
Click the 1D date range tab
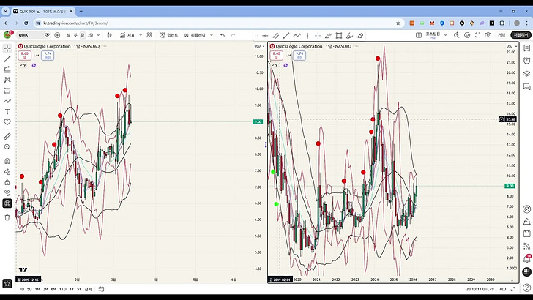21,289
